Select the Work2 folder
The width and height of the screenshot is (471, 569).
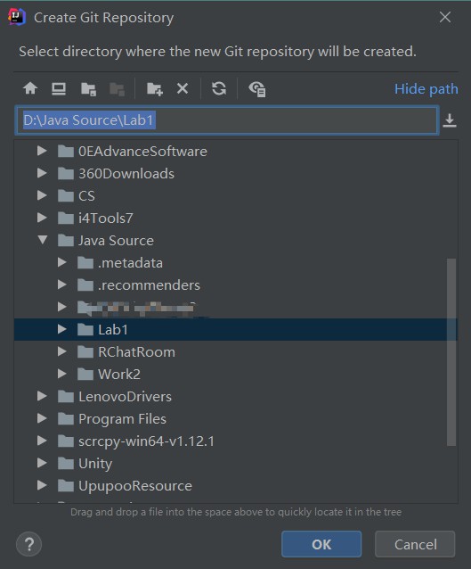pyautogui.click(x=109, y=375)
